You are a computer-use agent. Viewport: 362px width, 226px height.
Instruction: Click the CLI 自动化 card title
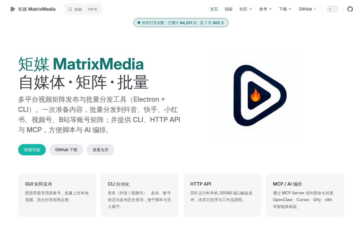pos(118,184)
